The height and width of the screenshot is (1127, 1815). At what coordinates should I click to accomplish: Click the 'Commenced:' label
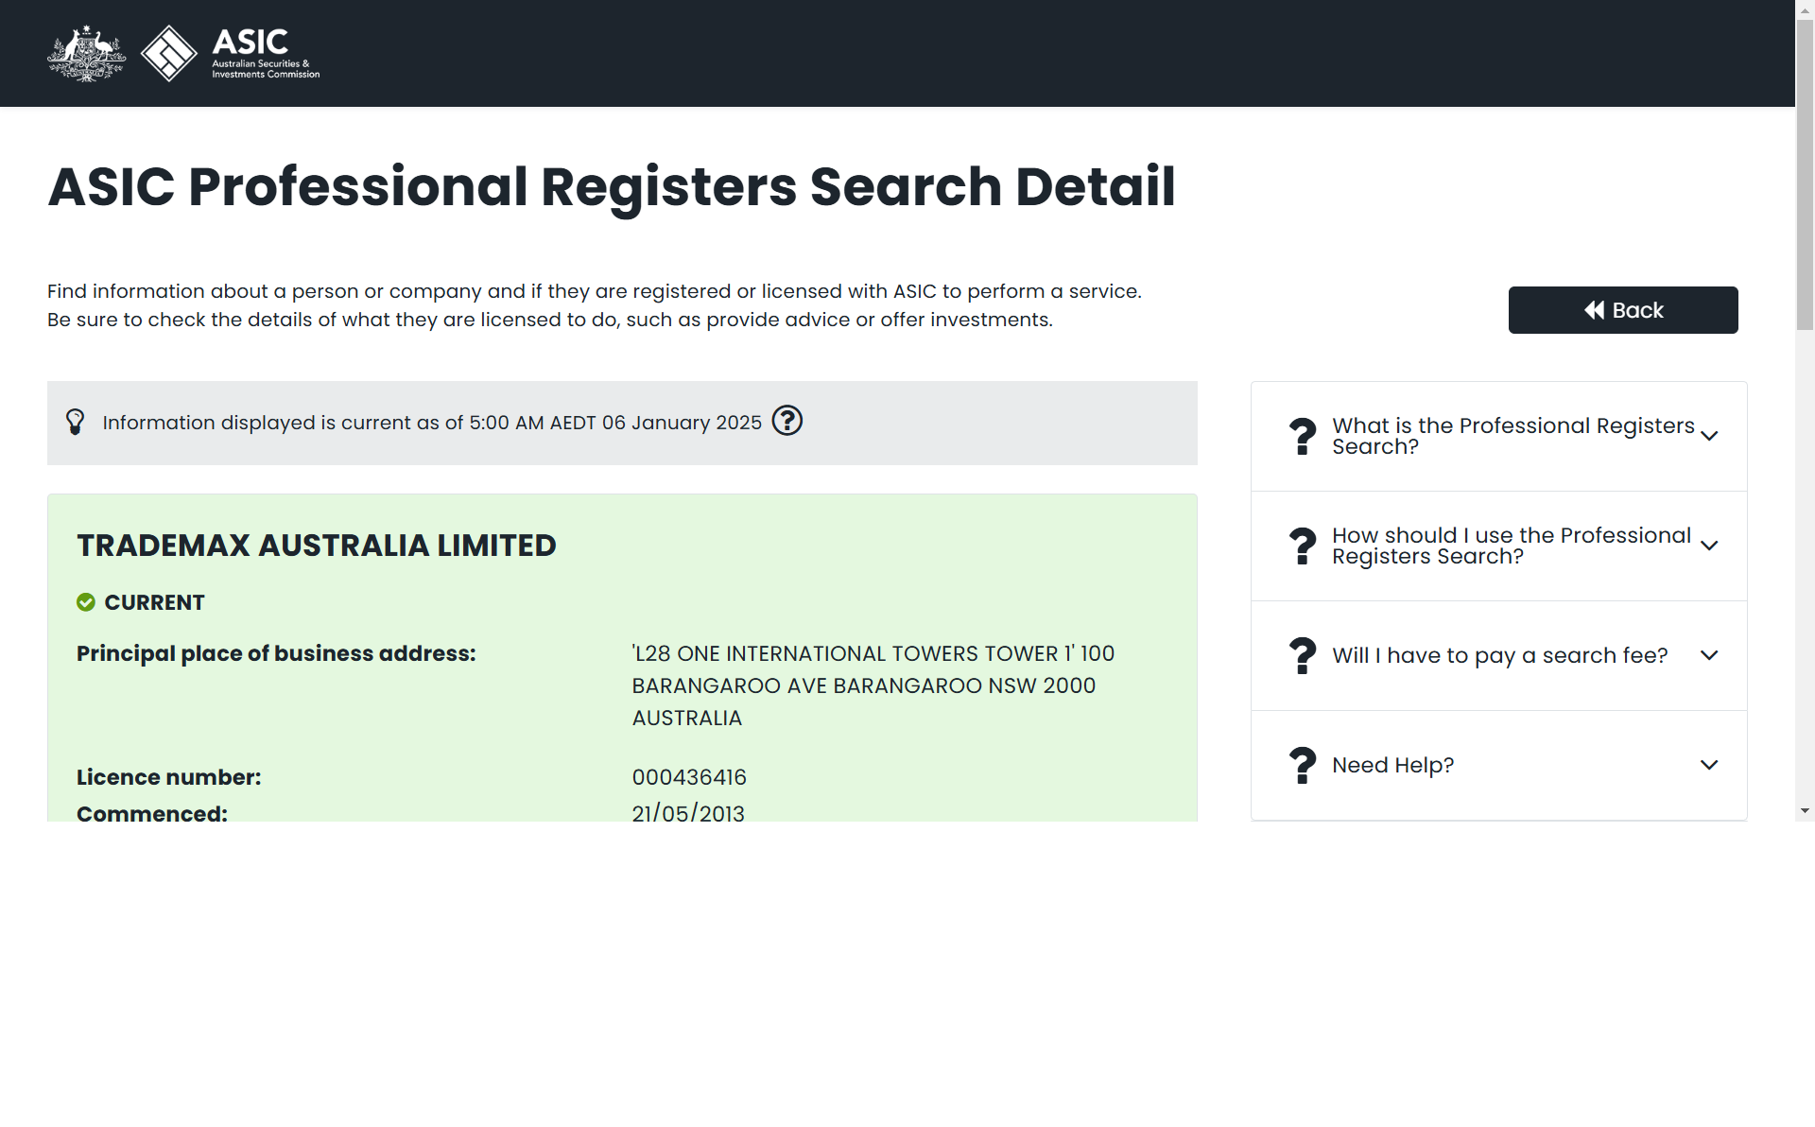(152, 813)
